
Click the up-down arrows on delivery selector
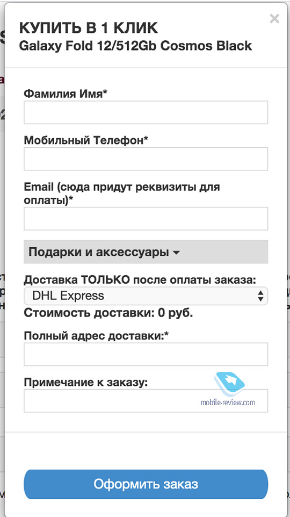(260, 296)
